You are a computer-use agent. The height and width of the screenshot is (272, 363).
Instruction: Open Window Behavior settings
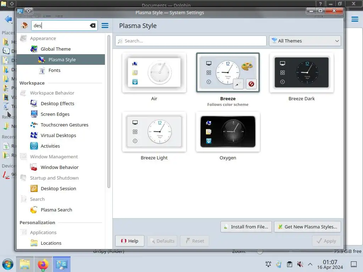tap(61, 168)
